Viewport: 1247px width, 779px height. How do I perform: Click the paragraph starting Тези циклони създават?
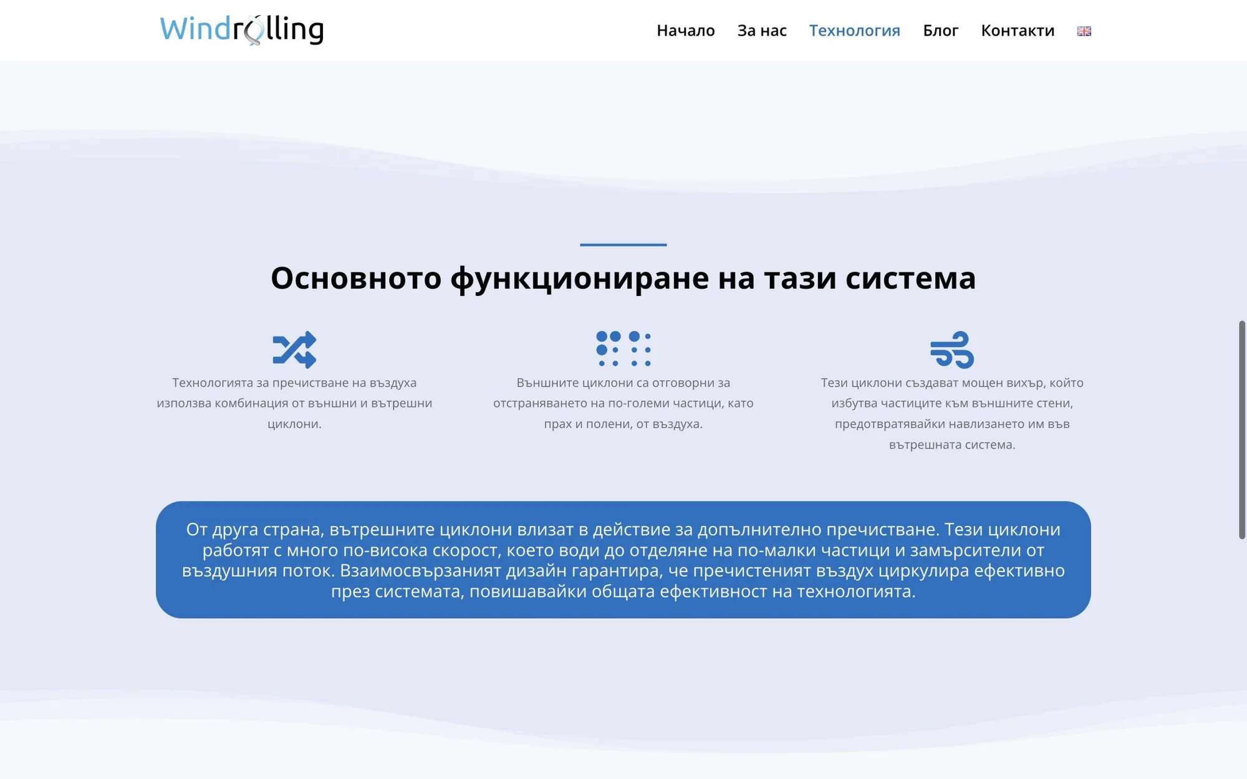tap(952, 413)
